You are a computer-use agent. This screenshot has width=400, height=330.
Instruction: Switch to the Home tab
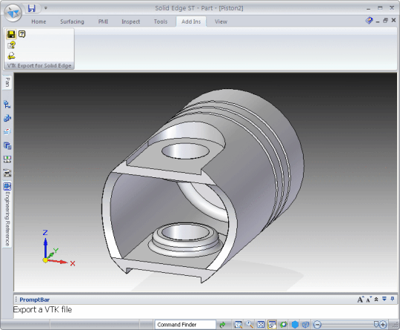[x=39, y=22]
